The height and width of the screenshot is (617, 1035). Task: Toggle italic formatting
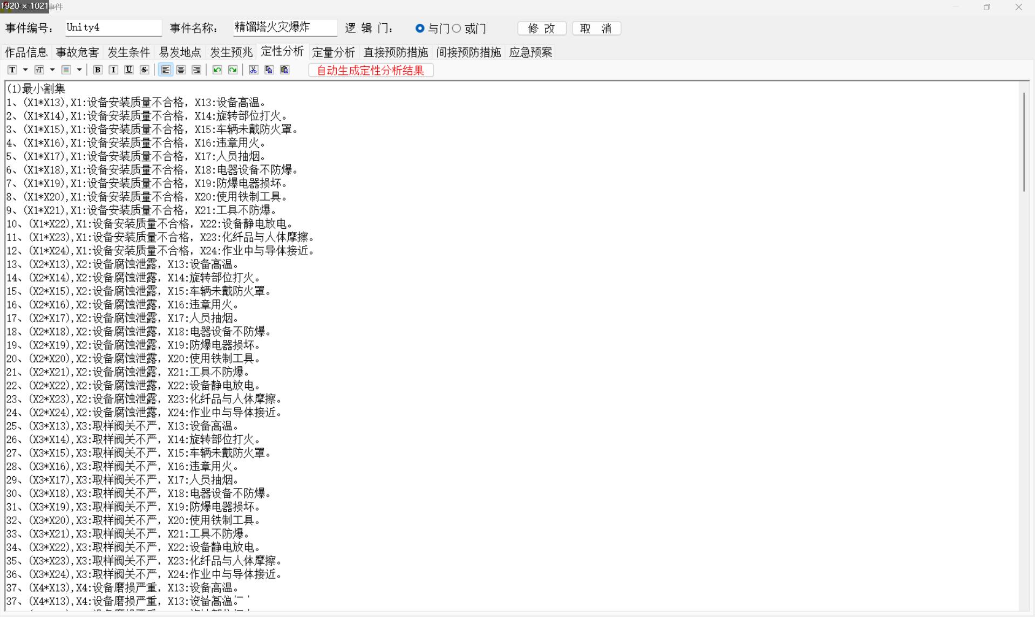[x=113, y=70]
